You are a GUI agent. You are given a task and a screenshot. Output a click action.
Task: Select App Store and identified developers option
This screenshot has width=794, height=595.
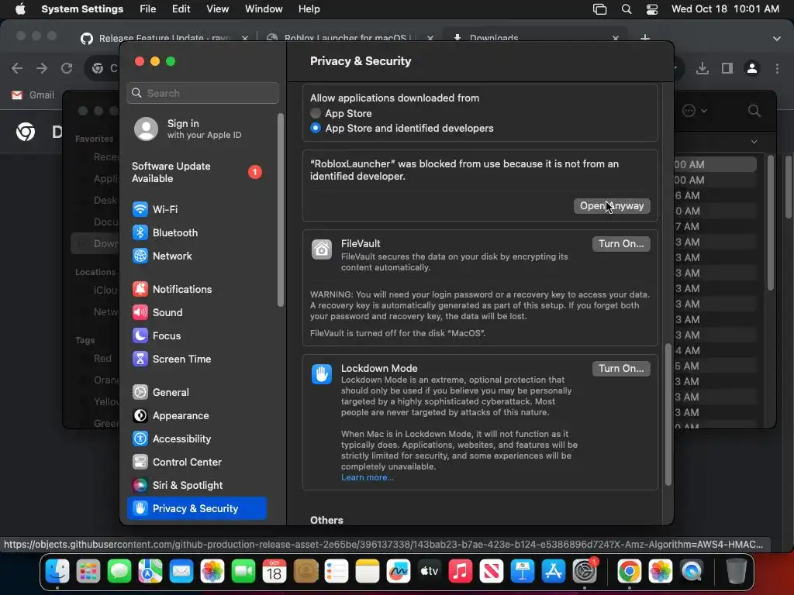(x=316, y=128)
